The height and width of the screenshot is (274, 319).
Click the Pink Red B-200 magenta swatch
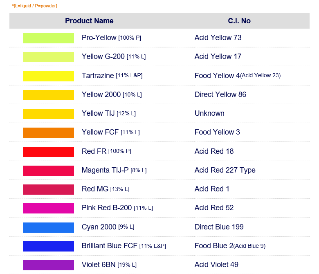pos(48,208)
